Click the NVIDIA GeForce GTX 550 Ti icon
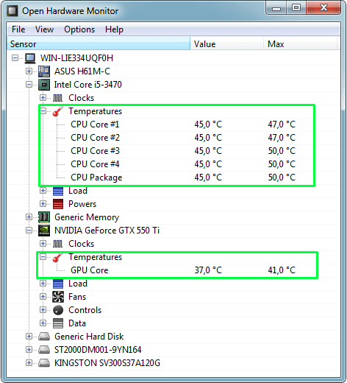The height and width of the screenshot is (383, 347). pos(44,231)
